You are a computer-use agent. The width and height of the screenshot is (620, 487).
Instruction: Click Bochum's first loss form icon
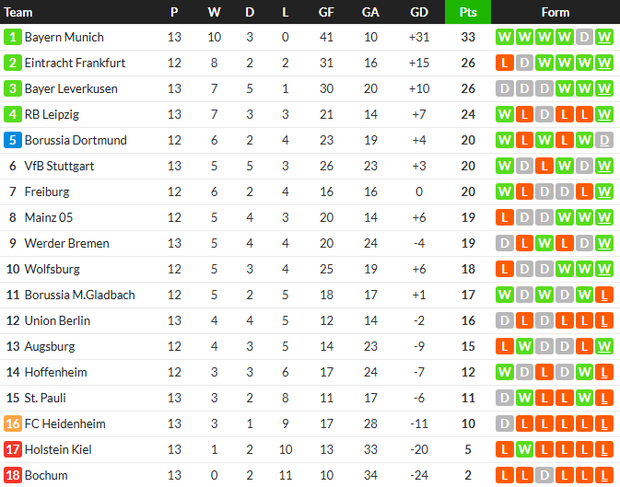(504, 476)
